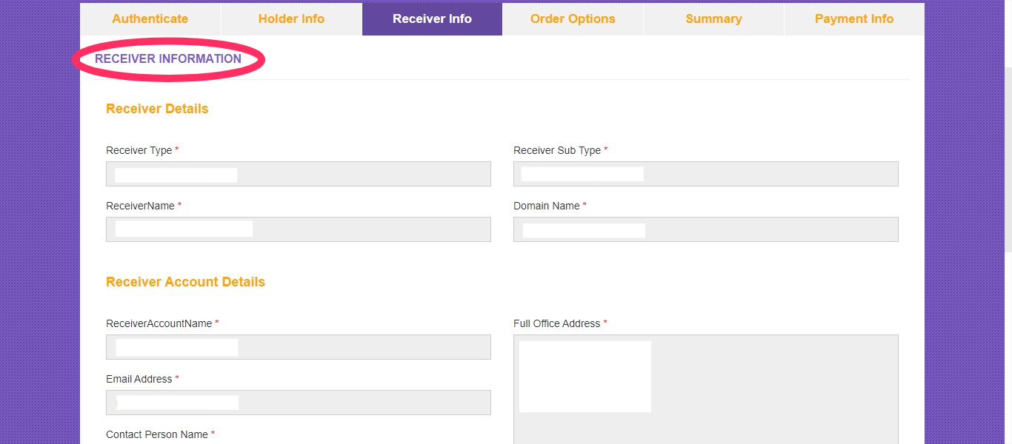The height and width of the screenshot is (444, 1012).
Task: Switch to the Order Options tab
Action: click(572, 18)
